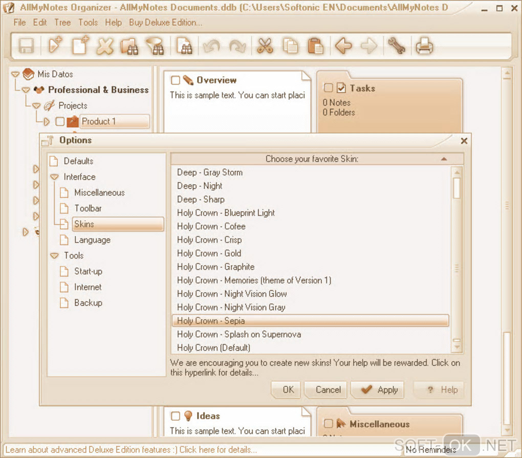Toggle the Product 1 checkbox
This screenshot has width=522, height=458.
60,121
